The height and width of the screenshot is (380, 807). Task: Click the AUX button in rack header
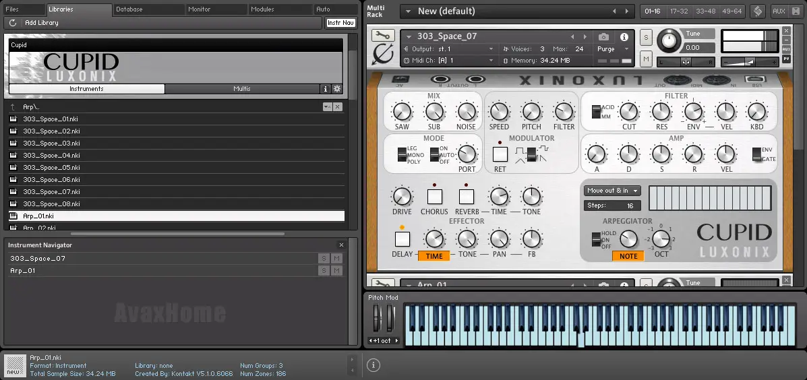[x=779, y=11]
